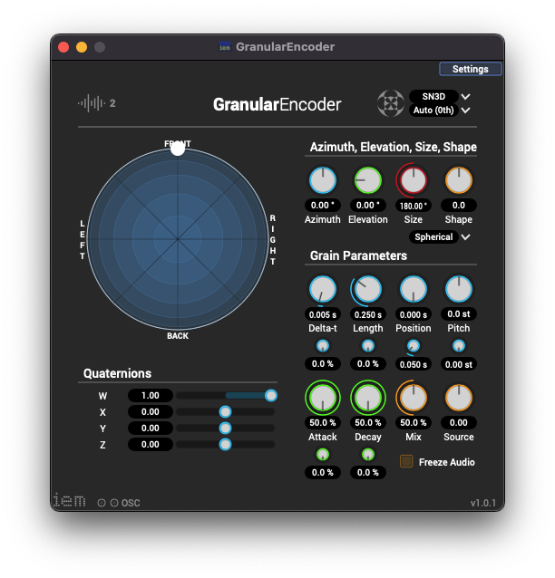Open the OSC status indicator
The width and height of the screenshot is (555, 578).
click(x=119, y=503)
